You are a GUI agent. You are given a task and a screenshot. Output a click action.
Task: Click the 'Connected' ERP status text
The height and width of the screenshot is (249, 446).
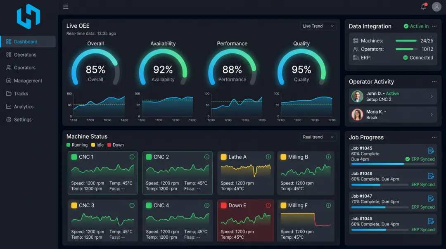point(421,57)
